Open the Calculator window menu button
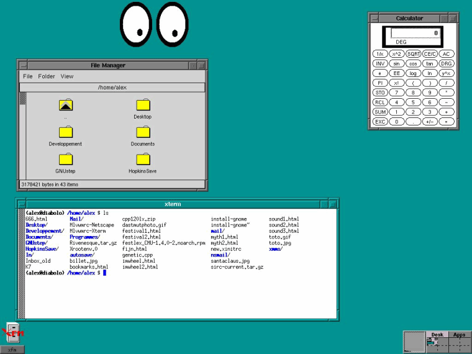472x354 pixels. coord(374,19)
